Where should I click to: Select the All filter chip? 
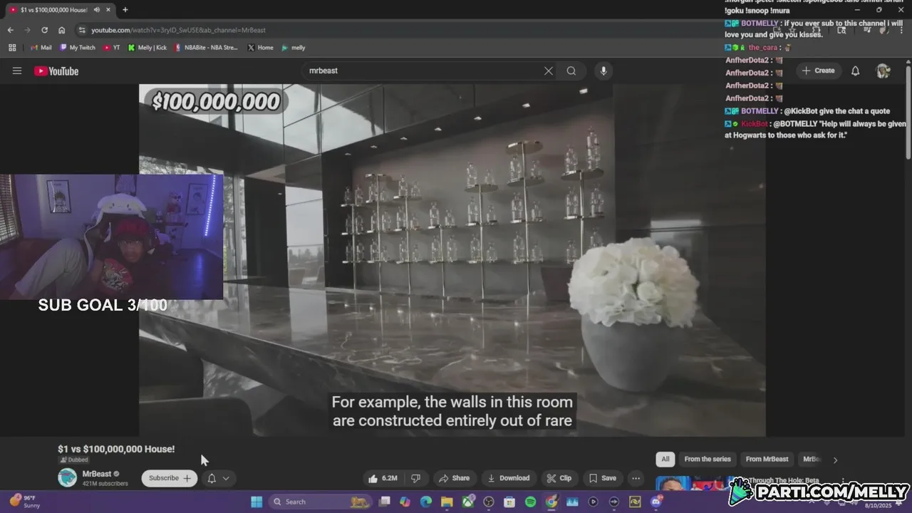pyautogui.click(x=665, y=459)
